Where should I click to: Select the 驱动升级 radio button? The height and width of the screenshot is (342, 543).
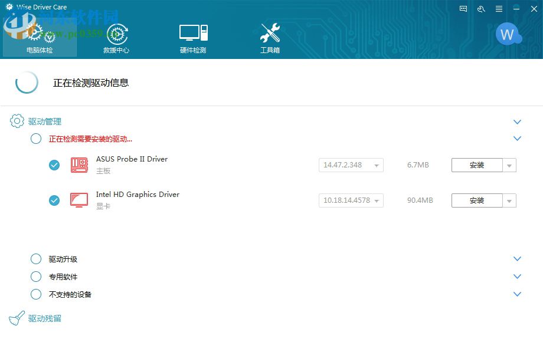click(35, 259)
